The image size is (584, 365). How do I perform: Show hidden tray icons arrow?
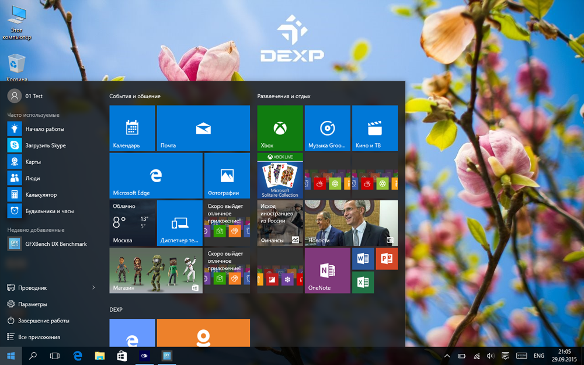click(447, 356)
